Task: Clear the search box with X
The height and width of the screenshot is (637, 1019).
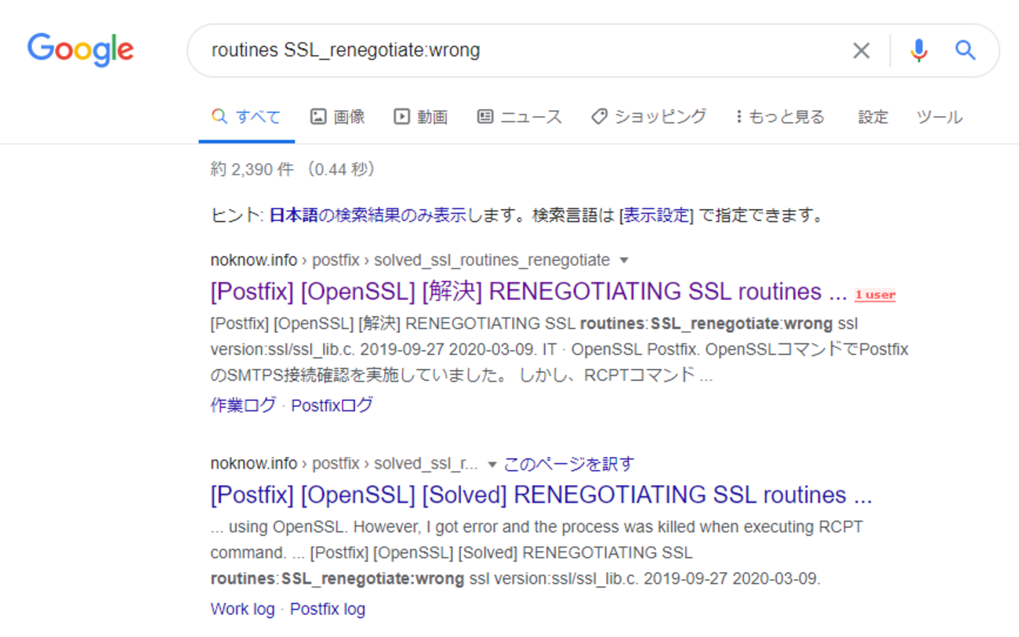Action: click(861, 51)
